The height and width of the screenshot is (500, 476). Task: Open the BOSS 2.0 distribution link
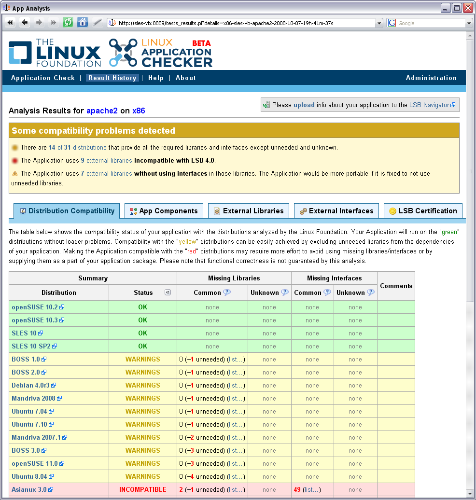[26, 372]
